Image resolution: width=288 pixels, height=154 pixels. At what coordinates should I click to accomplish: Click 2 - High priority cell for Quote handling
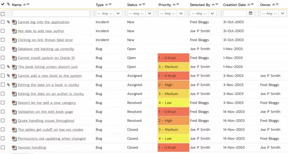coord(173,120)
